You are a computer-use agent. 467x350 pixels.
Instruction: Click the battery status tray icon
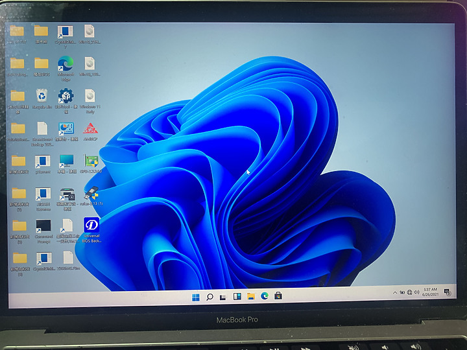pyautogui.click(x=402, y=292)
